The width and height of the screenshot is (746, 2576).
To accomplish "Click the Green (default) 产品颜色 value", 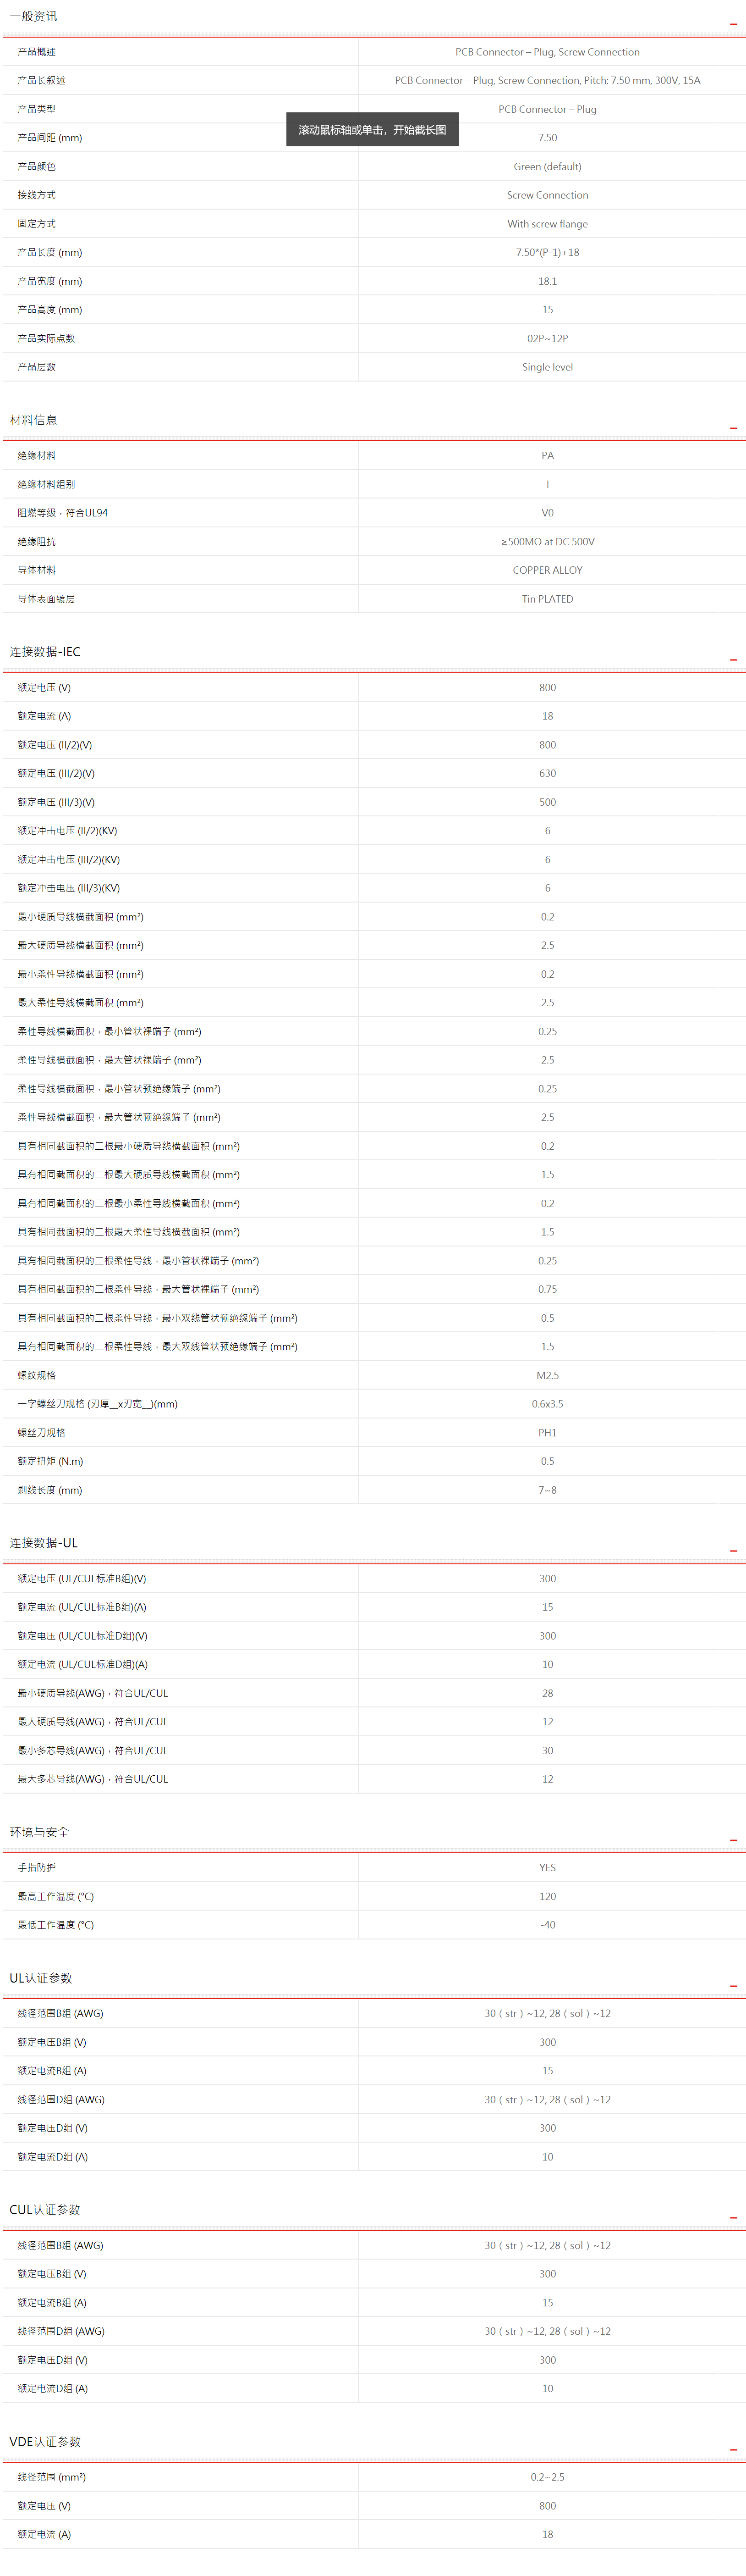I will click(x=547, y=166).
